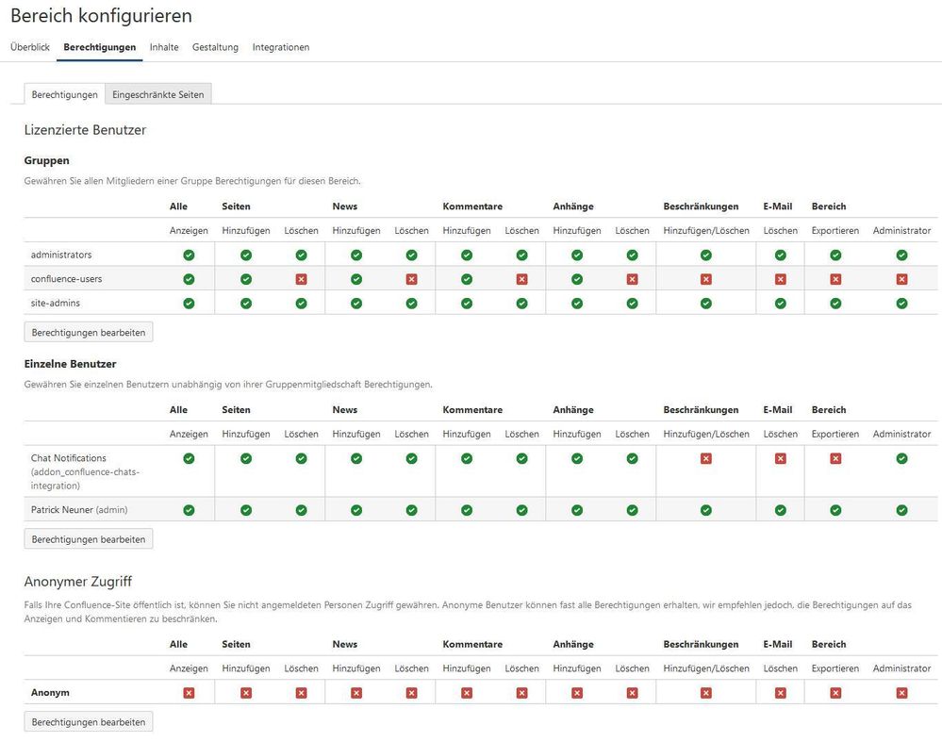Click the Lizenzierte Benutzer heading

click(x=85, y=130)
